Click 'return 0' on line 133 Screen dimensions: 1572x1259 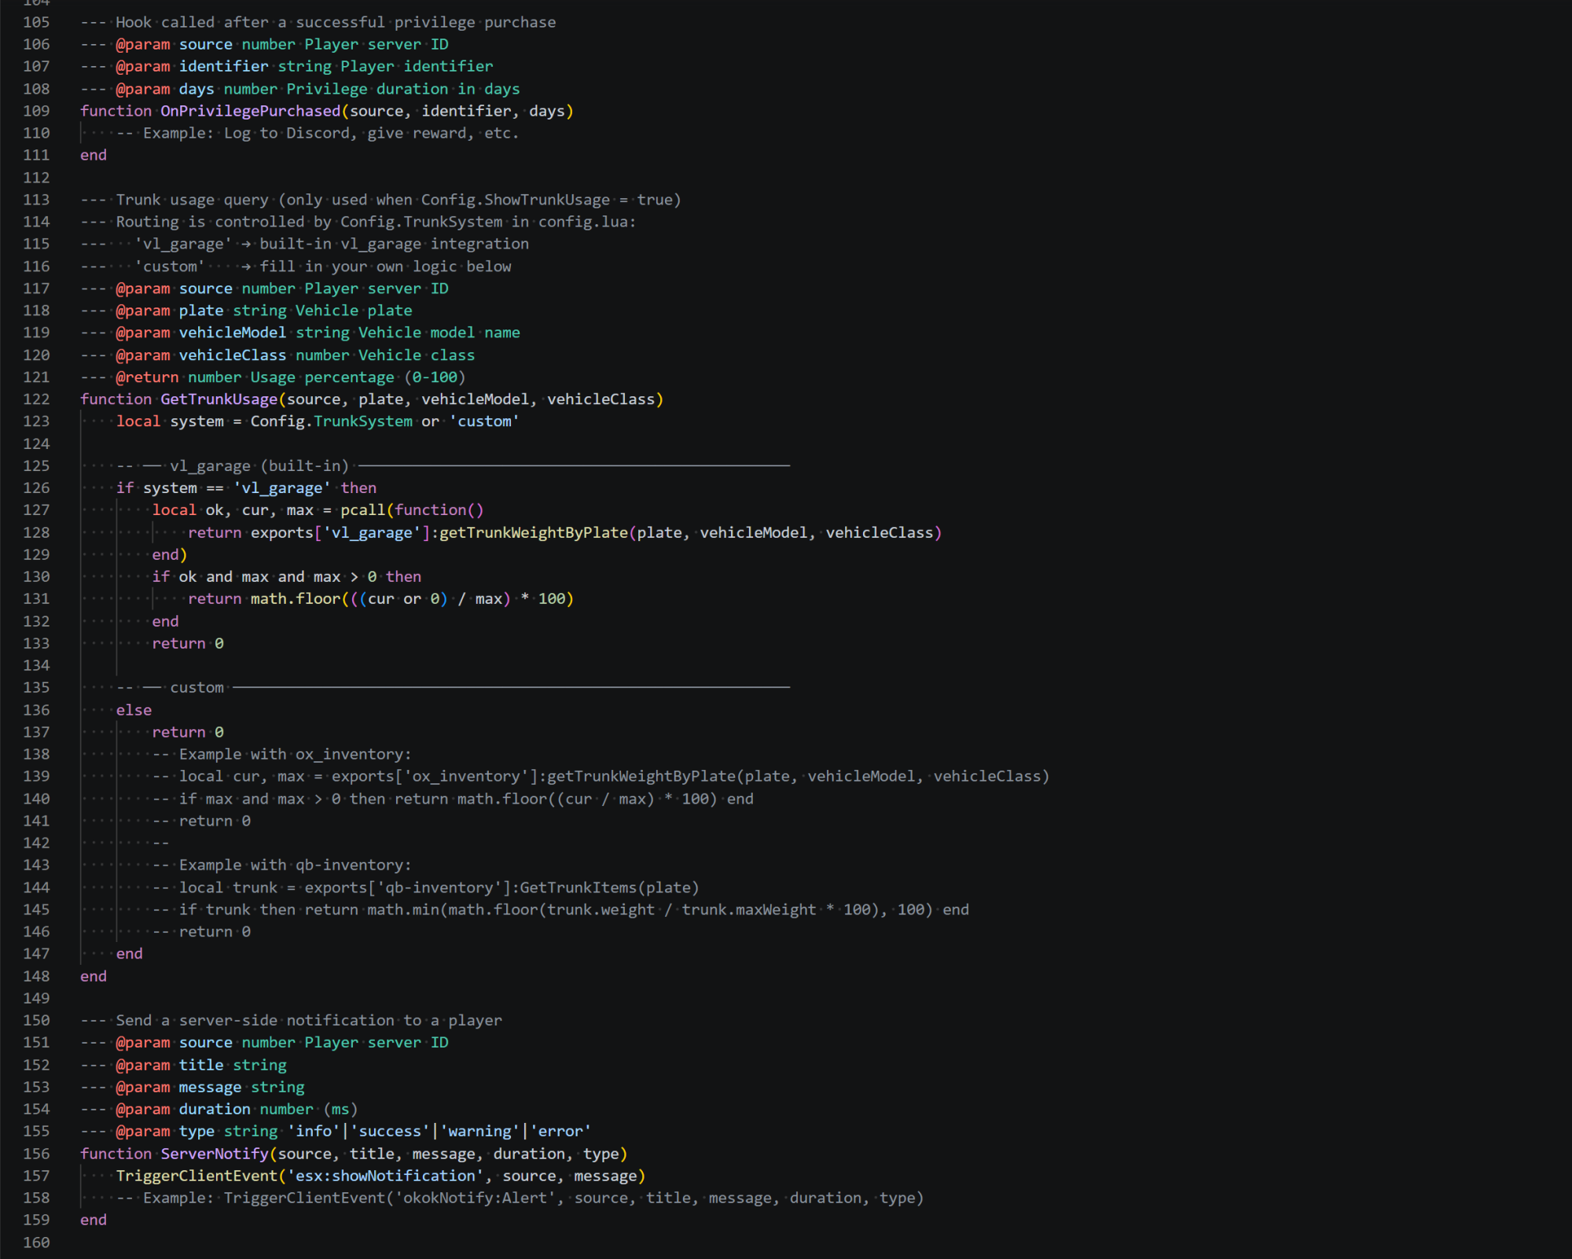tap(188, 643)
